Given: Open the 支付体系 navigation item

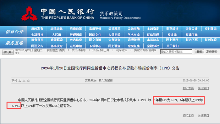Looking at the screenshot, I should (x=211, y=29).
